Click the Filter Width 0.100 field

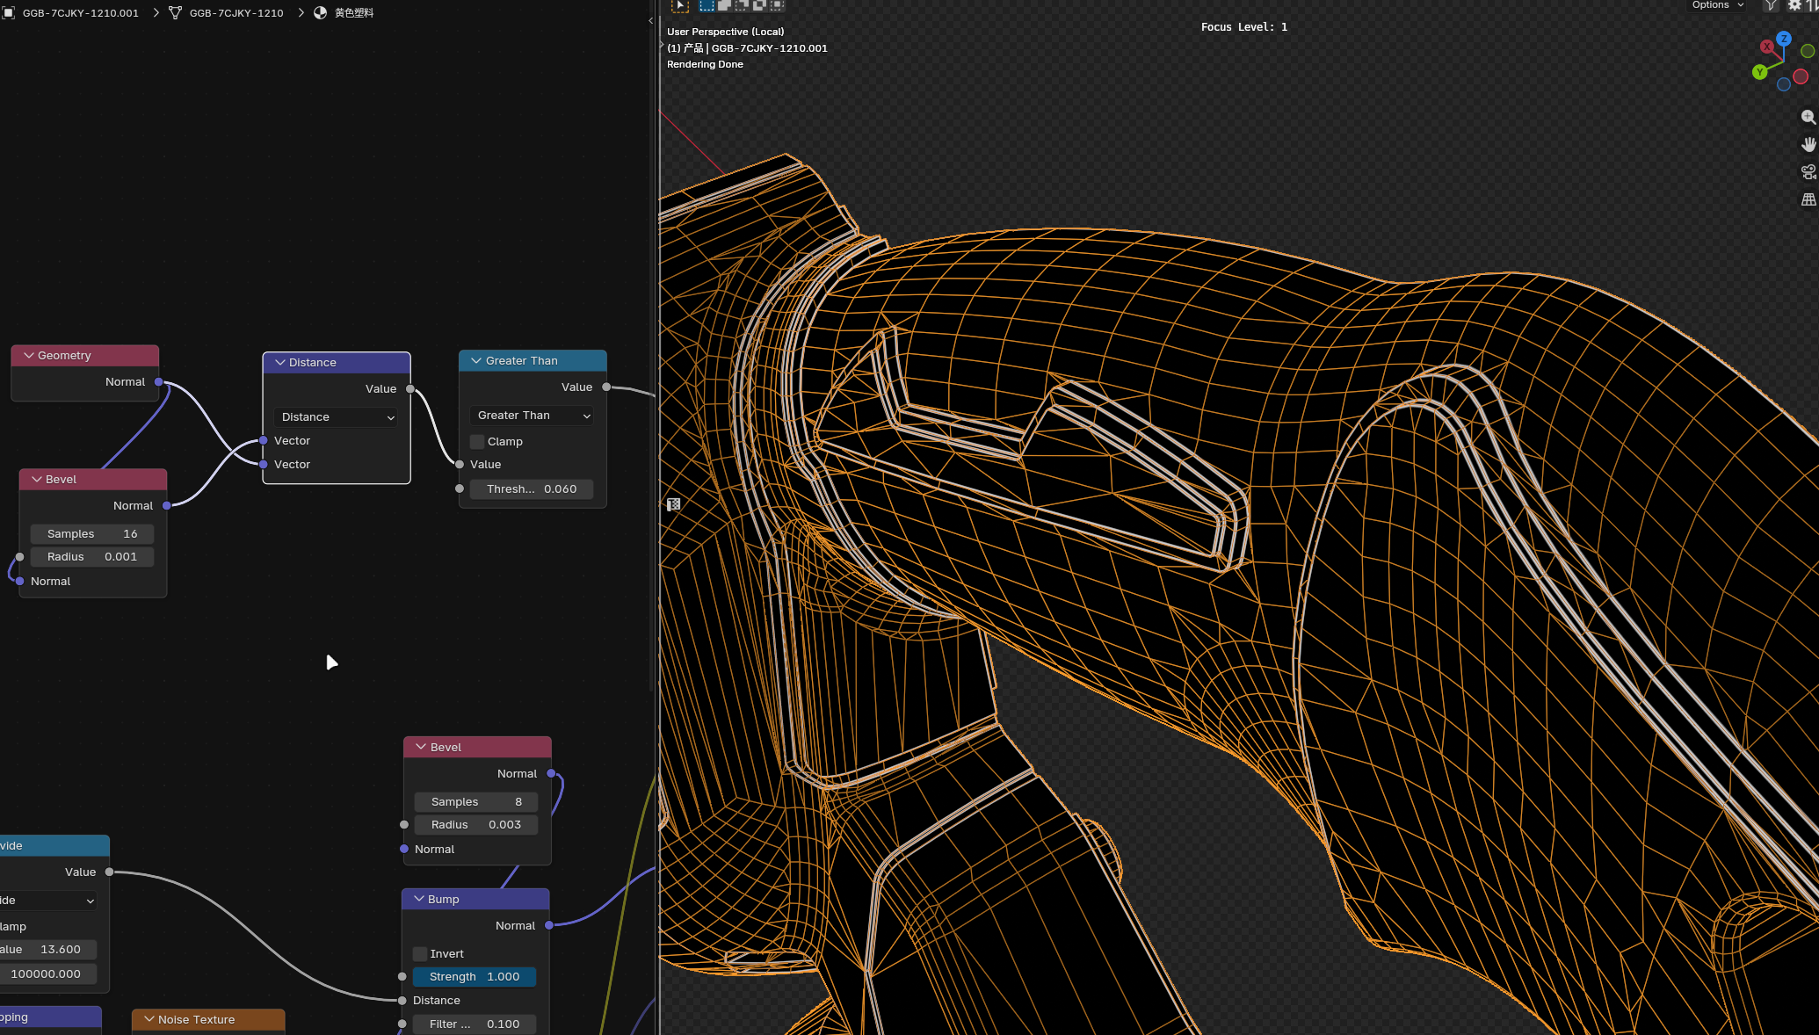[x=475, y=1024]
